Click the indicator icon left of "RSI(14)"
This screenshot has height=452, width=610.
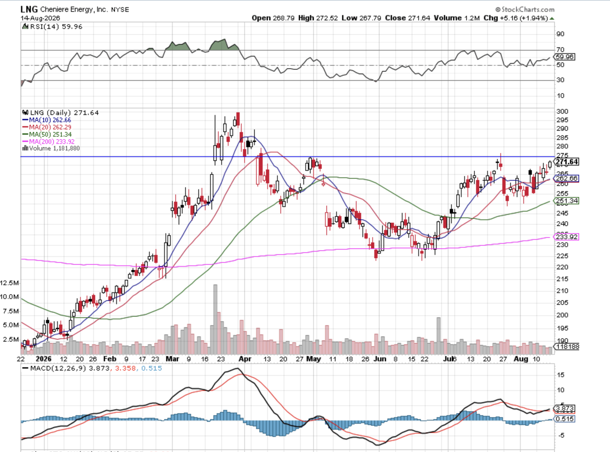click(x=25, y=27)
